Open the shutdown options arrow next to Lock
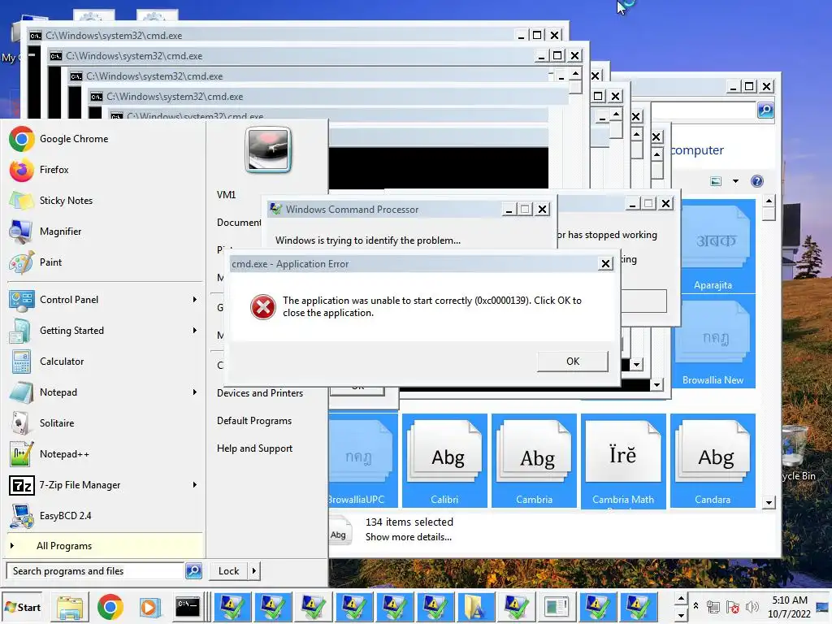This screenshot has height=624, width=832. [253, 571]
